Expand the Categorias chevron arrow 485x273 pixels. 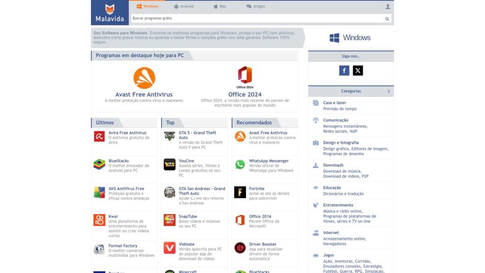(x=389, y=91)
